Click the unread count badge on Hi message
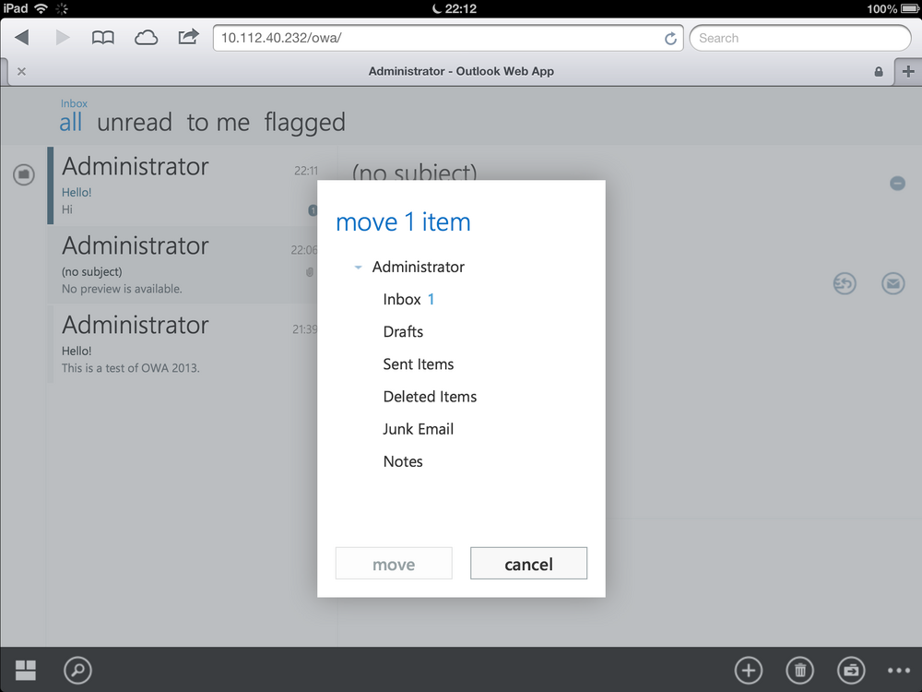Viewport: 922px width, 692px height. [313, 210]
